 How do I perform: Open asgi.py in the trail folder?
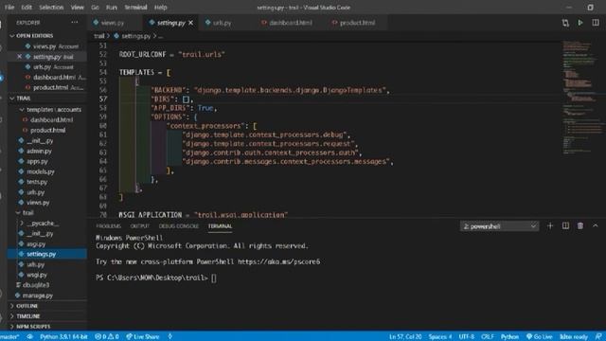[x=36, y=243]
